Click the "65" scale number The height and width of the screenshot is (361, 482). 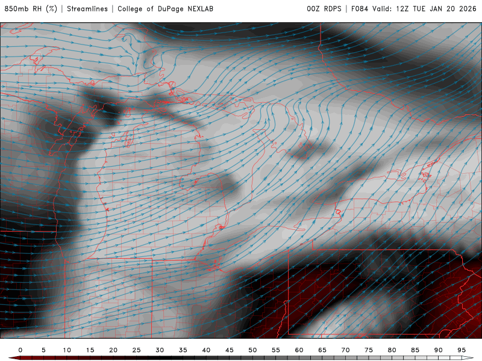pyautogui.click(x=322, y=350)
